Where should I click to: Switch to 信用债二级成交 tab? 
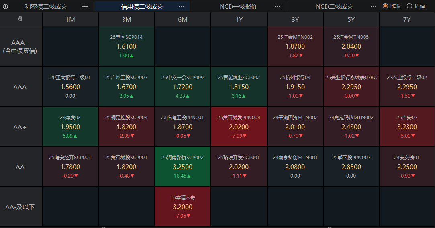pyautogui.click(x=142, y=6)
